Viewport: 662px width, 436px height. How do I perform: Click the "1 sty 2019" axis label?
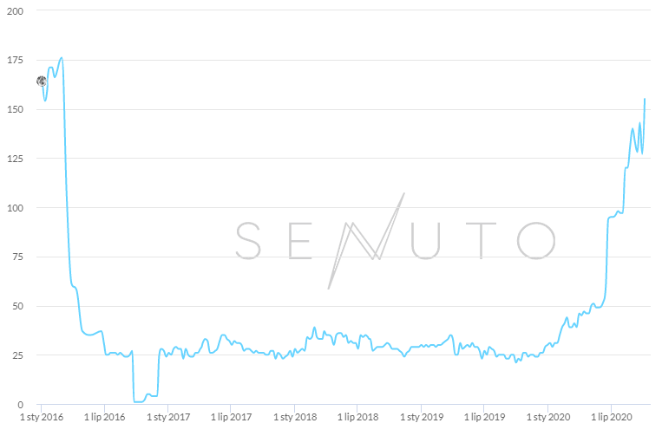pyautogui.click(x=421, y=417)
